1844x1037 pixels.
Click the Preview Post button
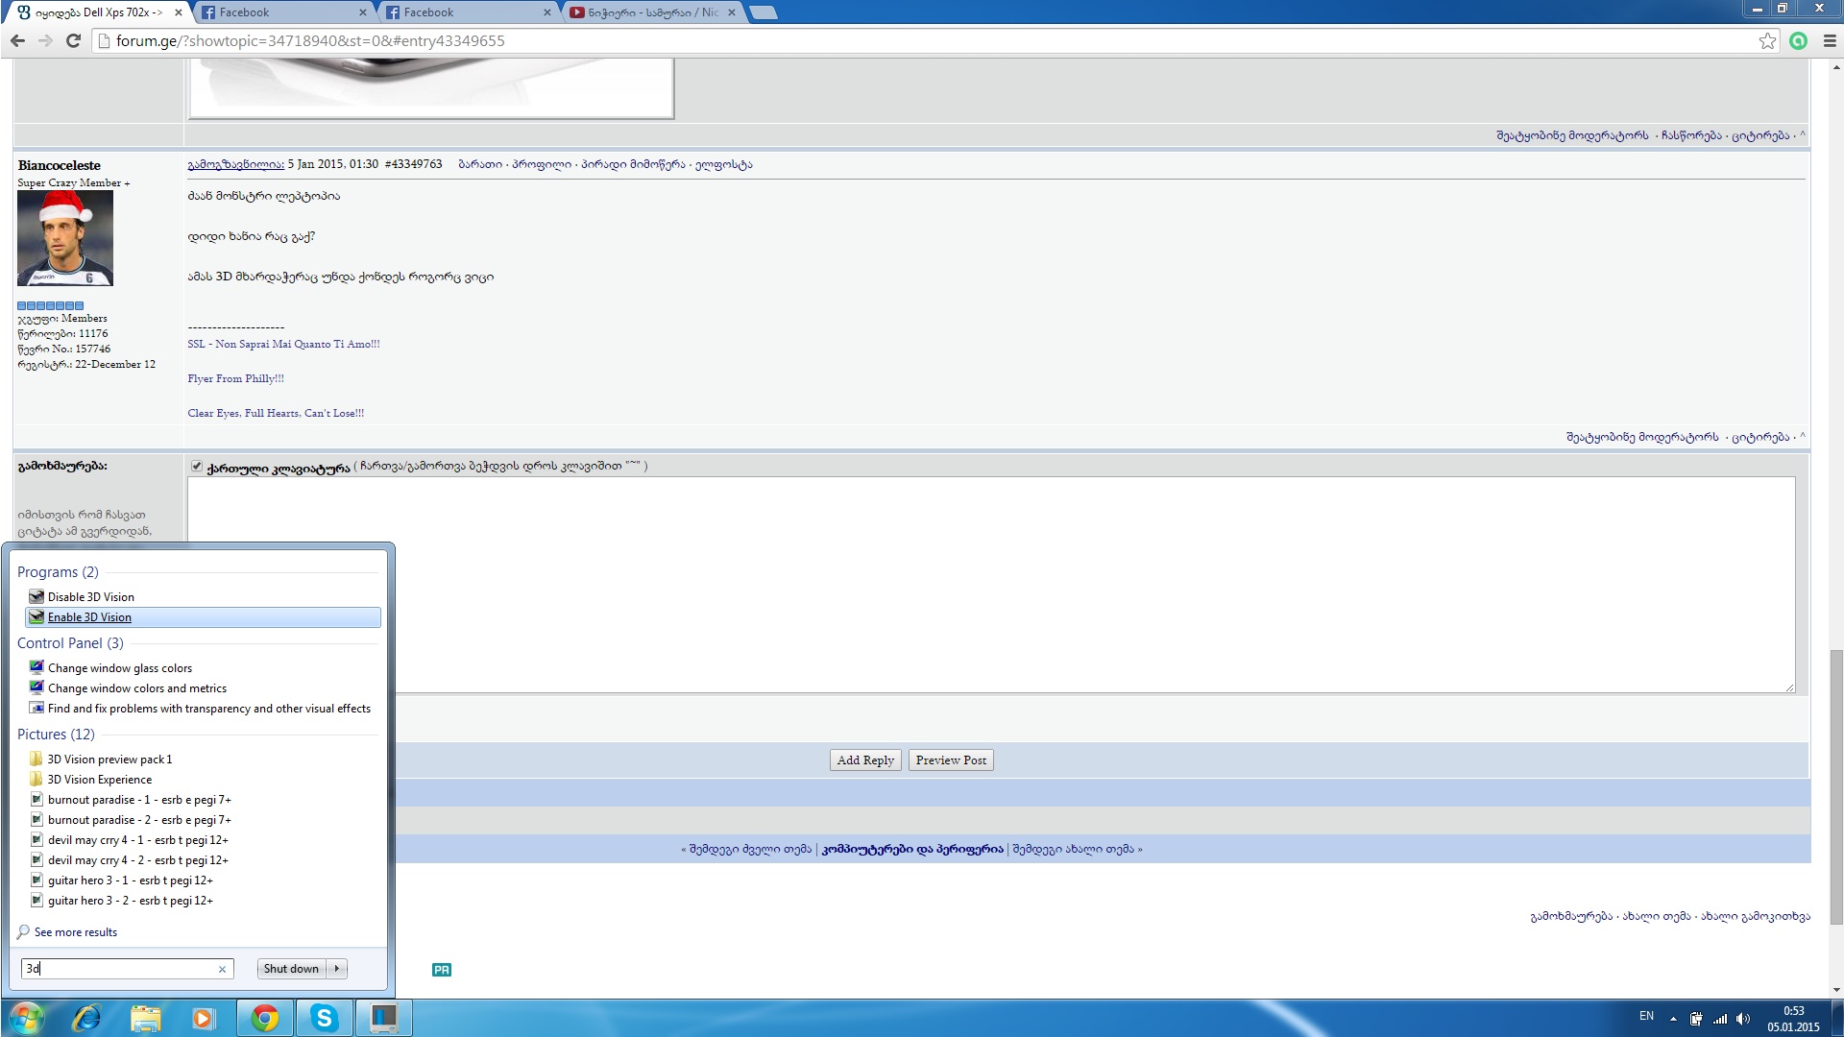point(951,760)
